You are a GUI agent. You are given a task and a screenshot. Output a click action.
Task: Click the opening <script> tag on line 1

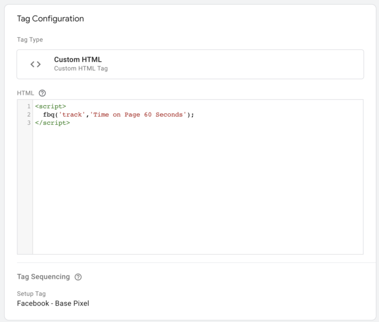point(50,106)
